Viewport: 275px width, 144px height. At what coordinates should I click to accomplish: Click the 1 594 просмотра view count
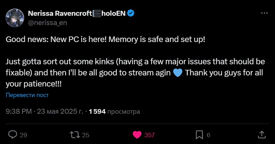pos(114,112)
